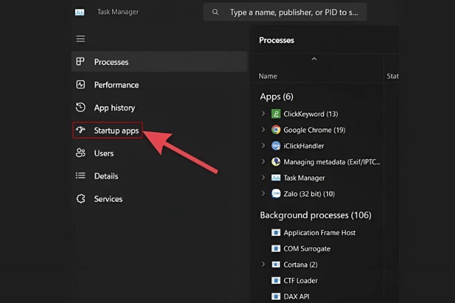
Task: Open App history clock icon
Action: pos(81,108)
